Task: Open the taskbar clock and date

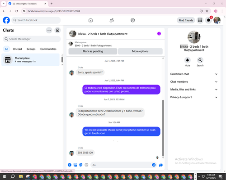Action: coord(211,176)
